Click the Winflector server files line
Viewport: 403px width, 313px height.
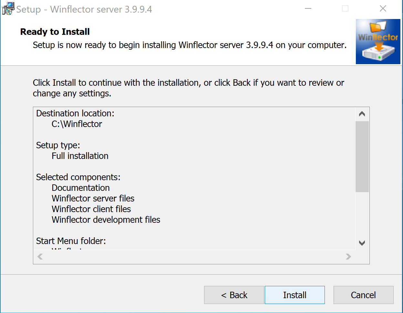pyautogui.click(x=93, y=199)
